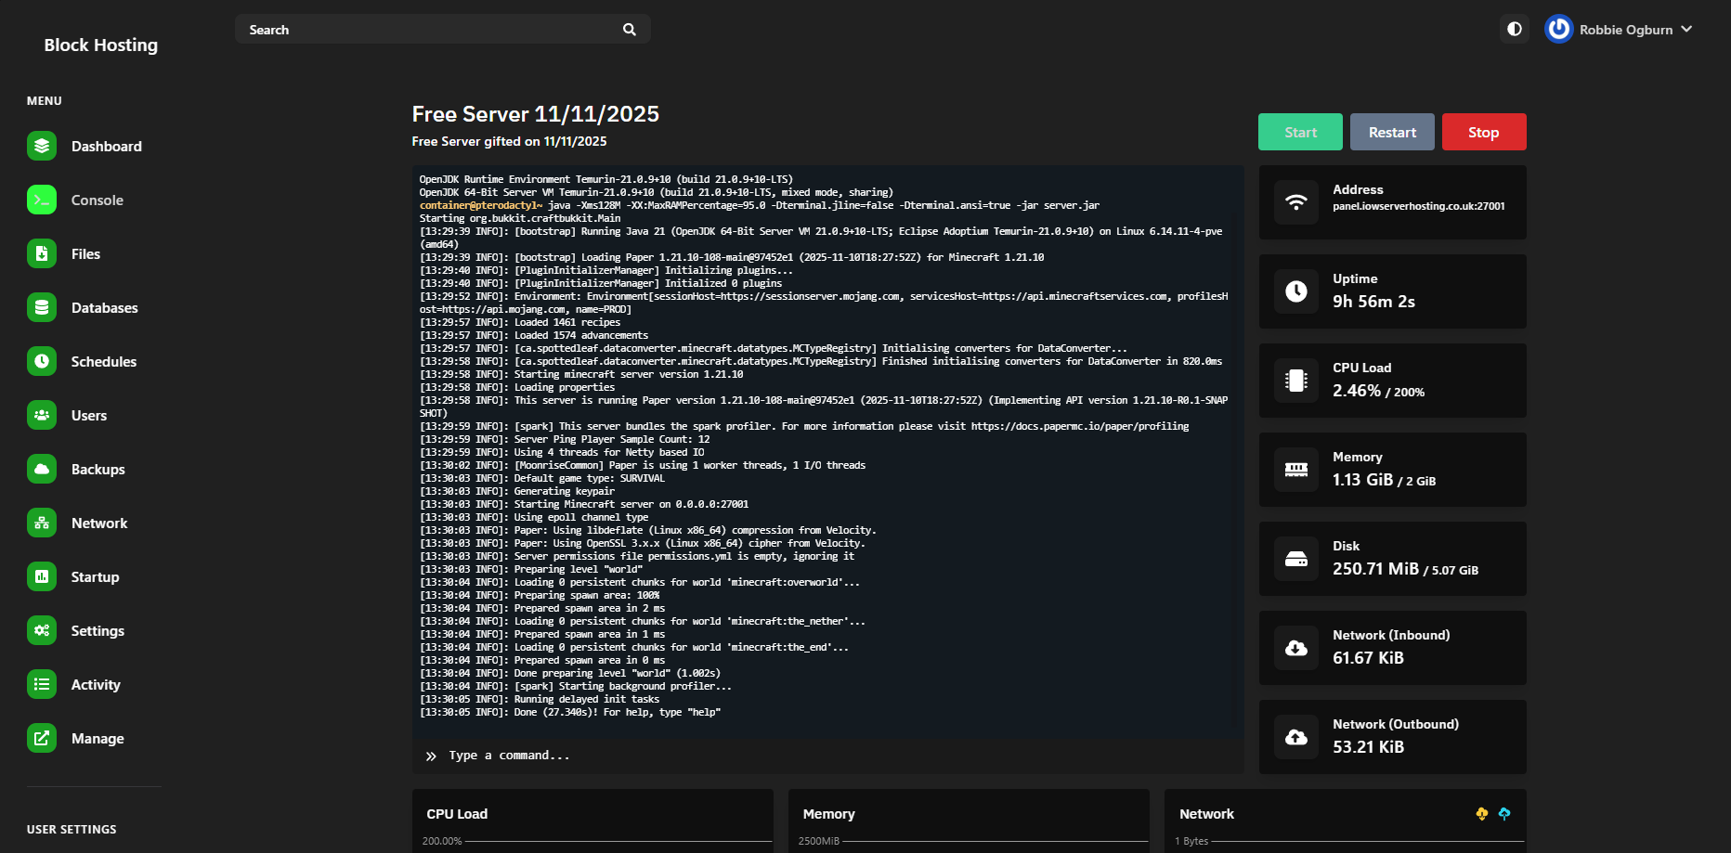Open the Console menu item
This screenshot has width=1731, height=853.
(x=98, y=200)
